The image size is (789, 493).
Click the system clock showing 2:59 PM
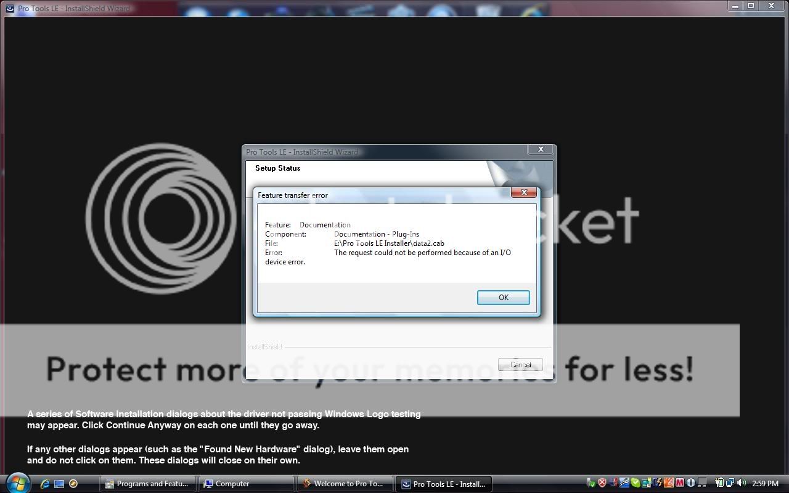tap(765, 484)
